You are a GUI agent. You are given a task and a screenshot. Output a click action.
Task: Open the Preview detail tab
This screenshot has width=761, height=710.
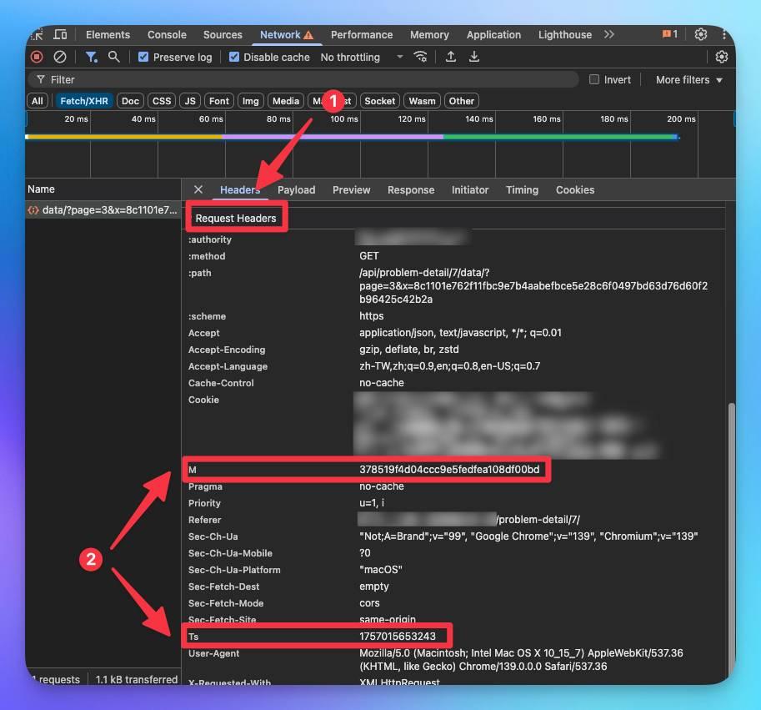(352, 190)
